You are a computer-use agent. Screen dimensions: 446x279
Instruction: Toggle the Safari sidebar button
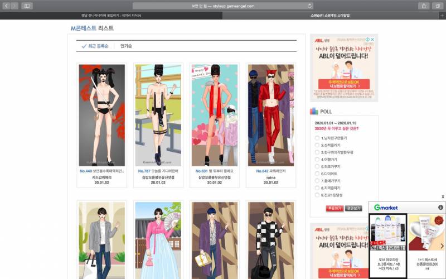tap(27, 6)
